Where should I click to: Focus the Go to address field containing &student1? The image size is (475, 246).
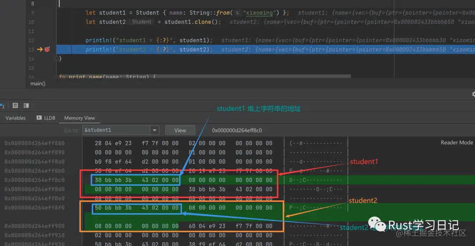116,130
